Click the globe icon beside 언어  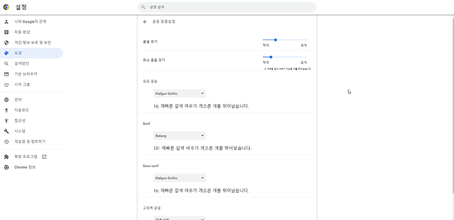click(6, 100)
